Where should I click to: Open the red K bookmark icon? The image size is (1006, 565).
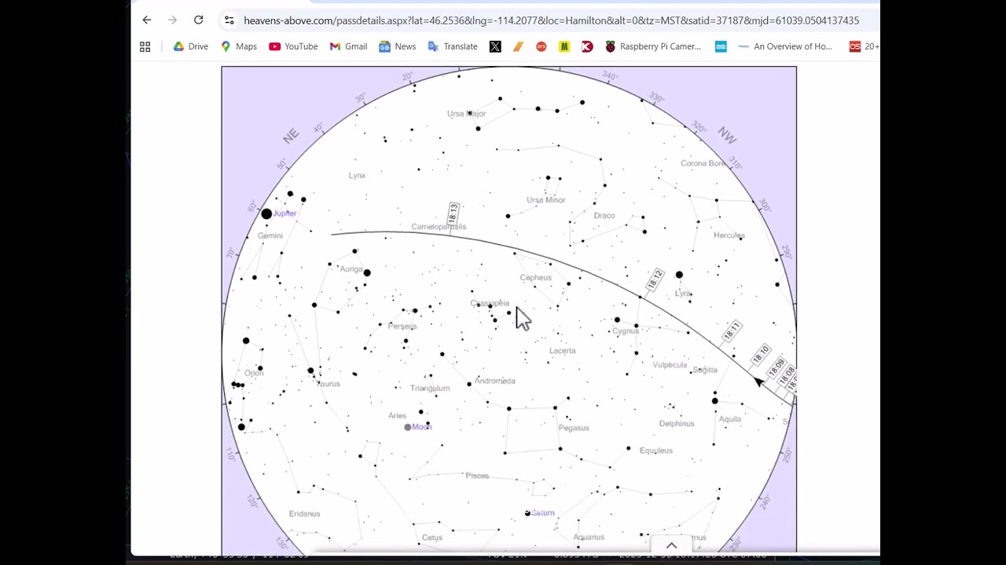click(x=587, y=47)
